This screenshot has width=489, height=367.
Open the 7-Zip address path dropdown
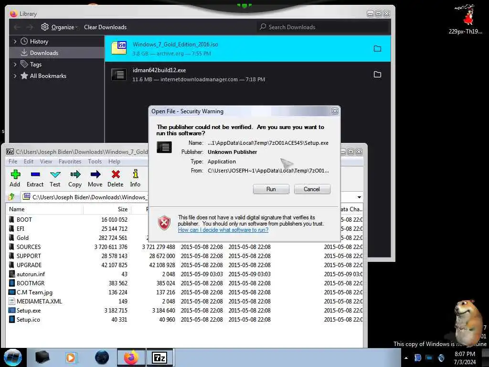pos(359,197)
